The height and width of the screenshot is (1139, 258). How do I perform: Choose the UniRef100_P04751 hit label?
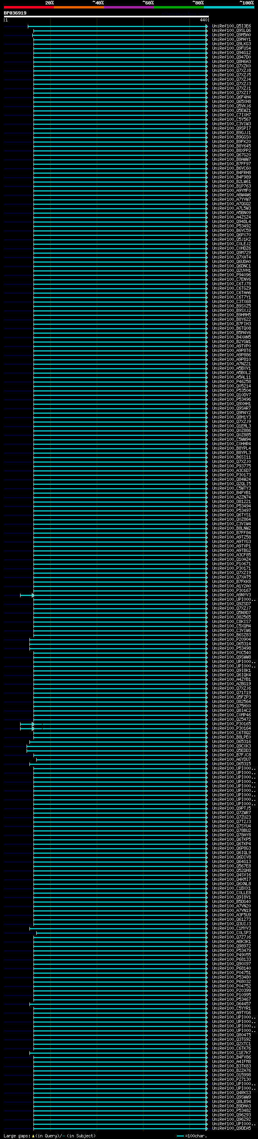point(231,973)
